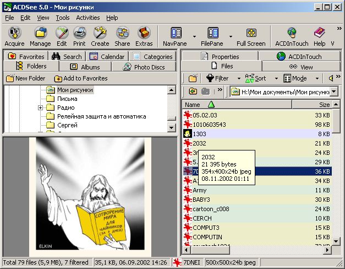Open the Filter funnel button
The image size is (345, 269).
tap(217, 78)
